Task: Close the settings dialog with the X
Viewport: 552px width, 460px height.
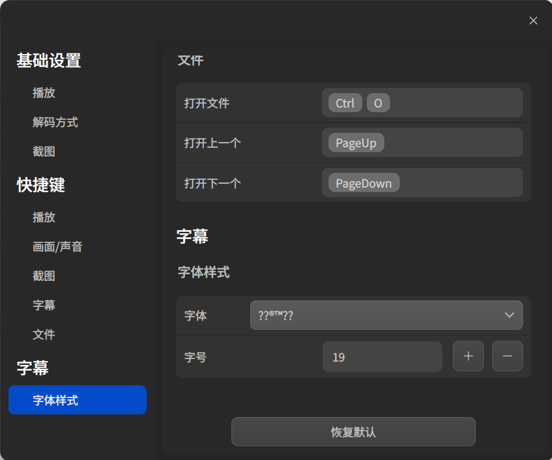Action: tap(533, 21)
